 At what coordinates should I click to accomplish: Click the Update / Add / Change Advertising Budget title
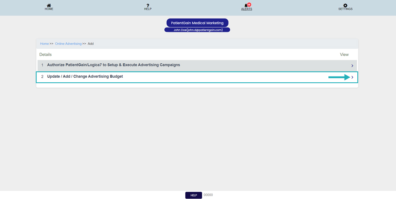[x=85, y=77]
